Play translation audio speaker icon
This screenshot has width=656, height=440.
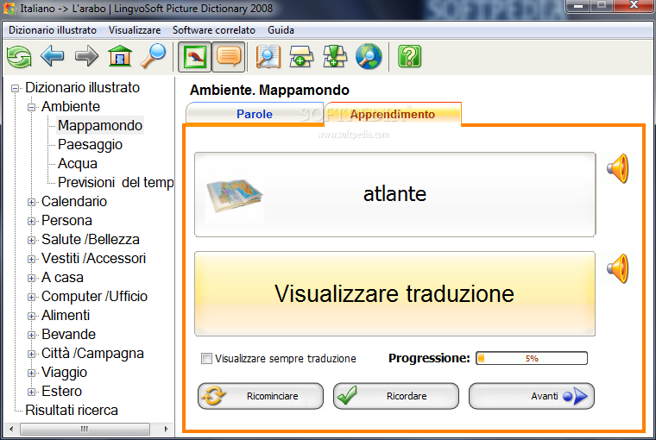[x=618, y=268]
